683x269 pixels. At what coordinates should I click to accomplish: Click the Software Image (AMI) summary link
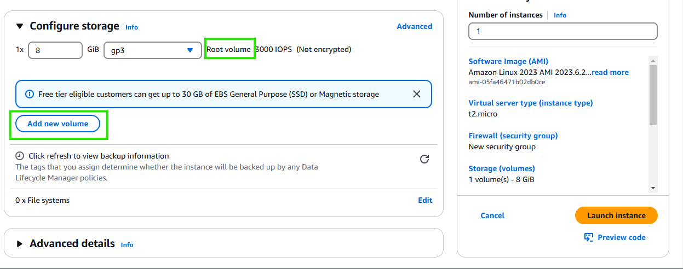[508, 61]
